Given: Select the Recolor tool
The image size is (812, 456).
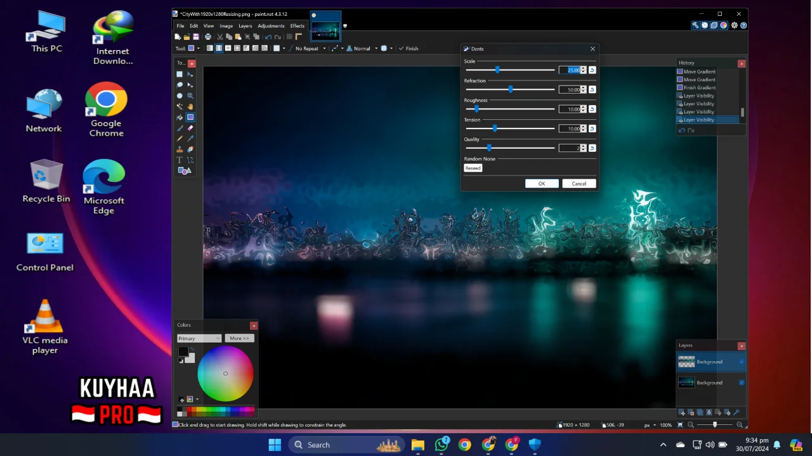Looking at the screenshot, I should 190,149.
